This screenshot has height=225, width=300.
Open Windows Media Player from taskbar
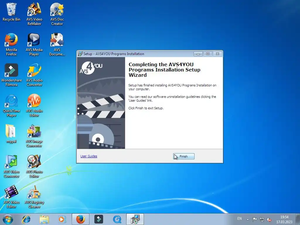(62, 219)
